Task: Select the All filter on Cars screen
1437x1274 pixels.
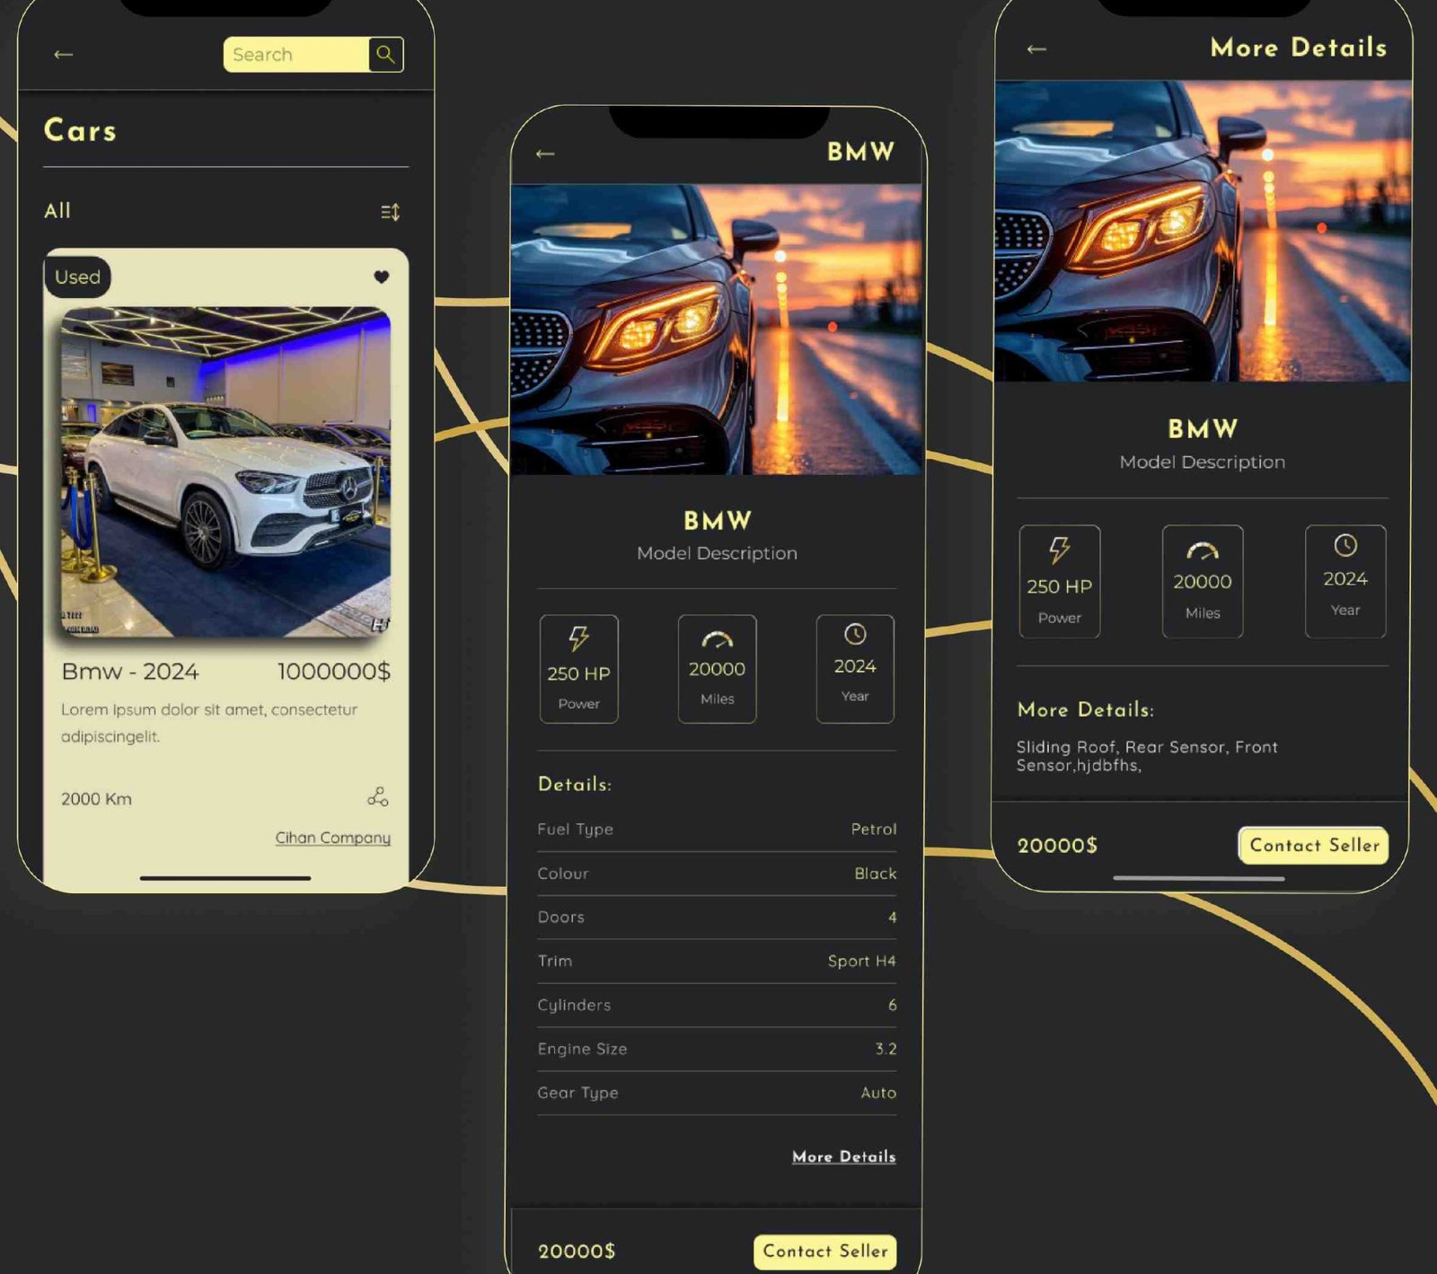Action: point(57,211)
